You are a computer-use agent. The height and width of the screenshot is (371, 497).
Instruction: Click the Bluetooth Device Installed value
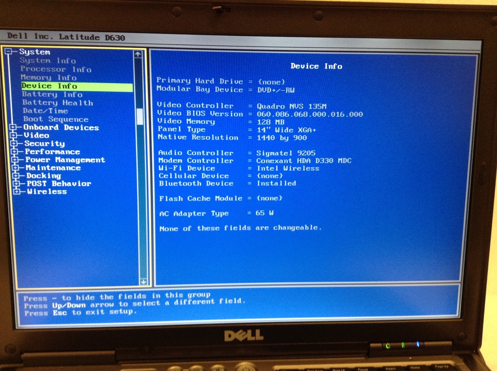(276, 183)
